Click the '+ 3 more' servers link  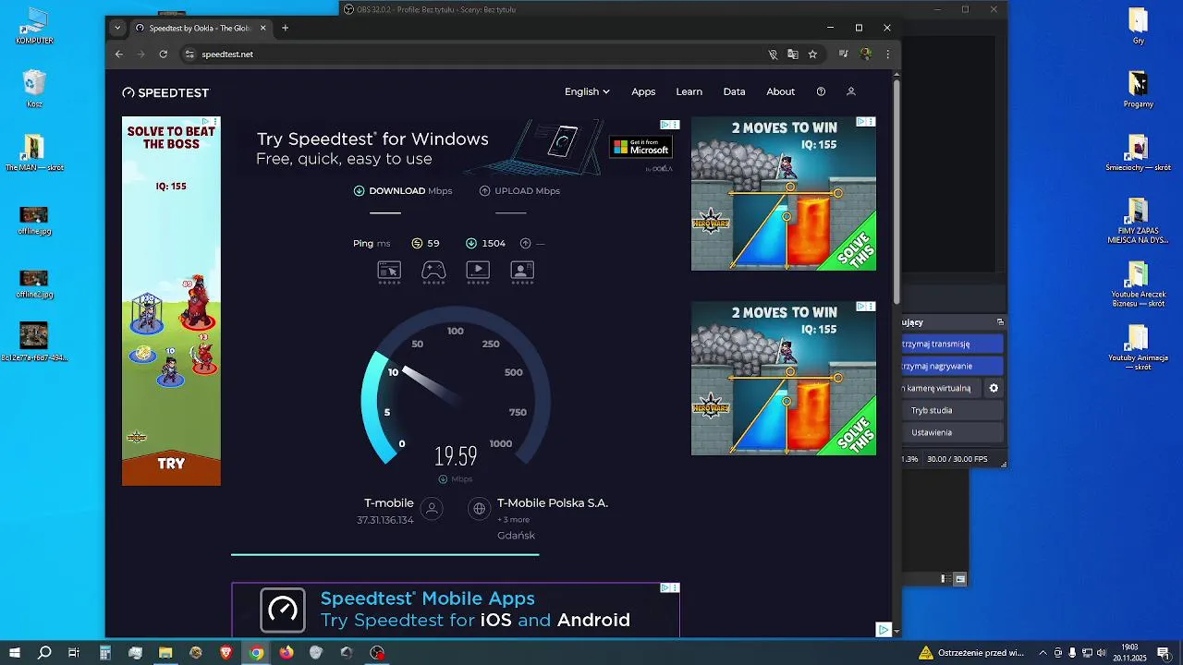pos(513,519)
